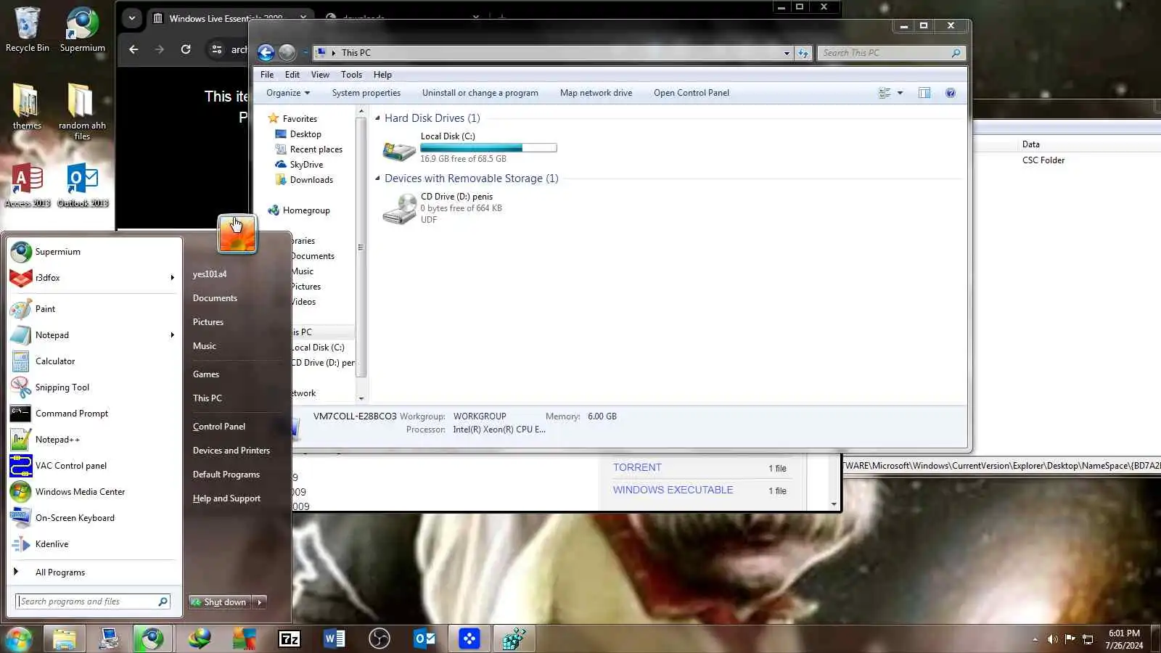Expand the r3dfox jump list arrow
Screen dimensions: 1161x653
173,278
